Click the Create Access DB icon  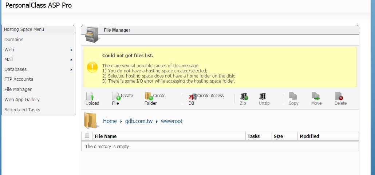[193, 96]
